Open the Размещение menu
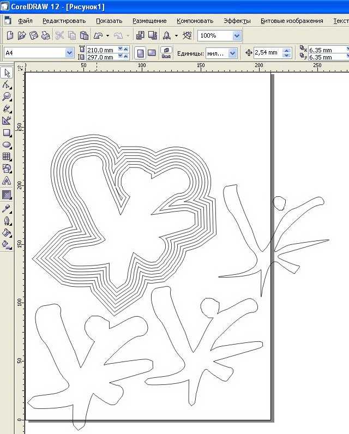Screen dimensions: 349x434 (x=149, y=21)
